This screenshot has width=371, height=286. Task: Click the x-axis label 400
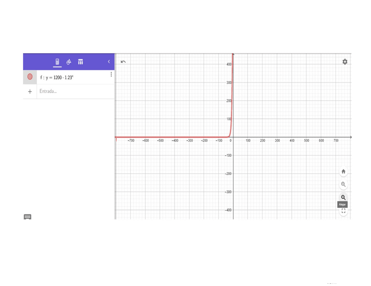[292, 141]
